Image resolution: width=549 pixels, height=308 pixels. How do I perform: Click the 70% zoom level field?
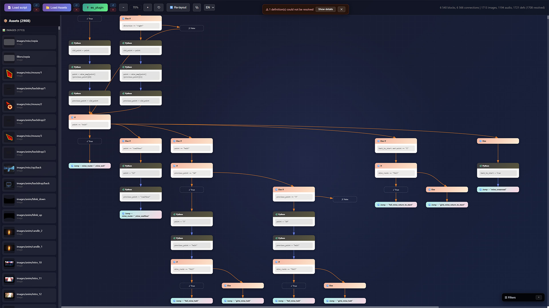coord(136,8)
